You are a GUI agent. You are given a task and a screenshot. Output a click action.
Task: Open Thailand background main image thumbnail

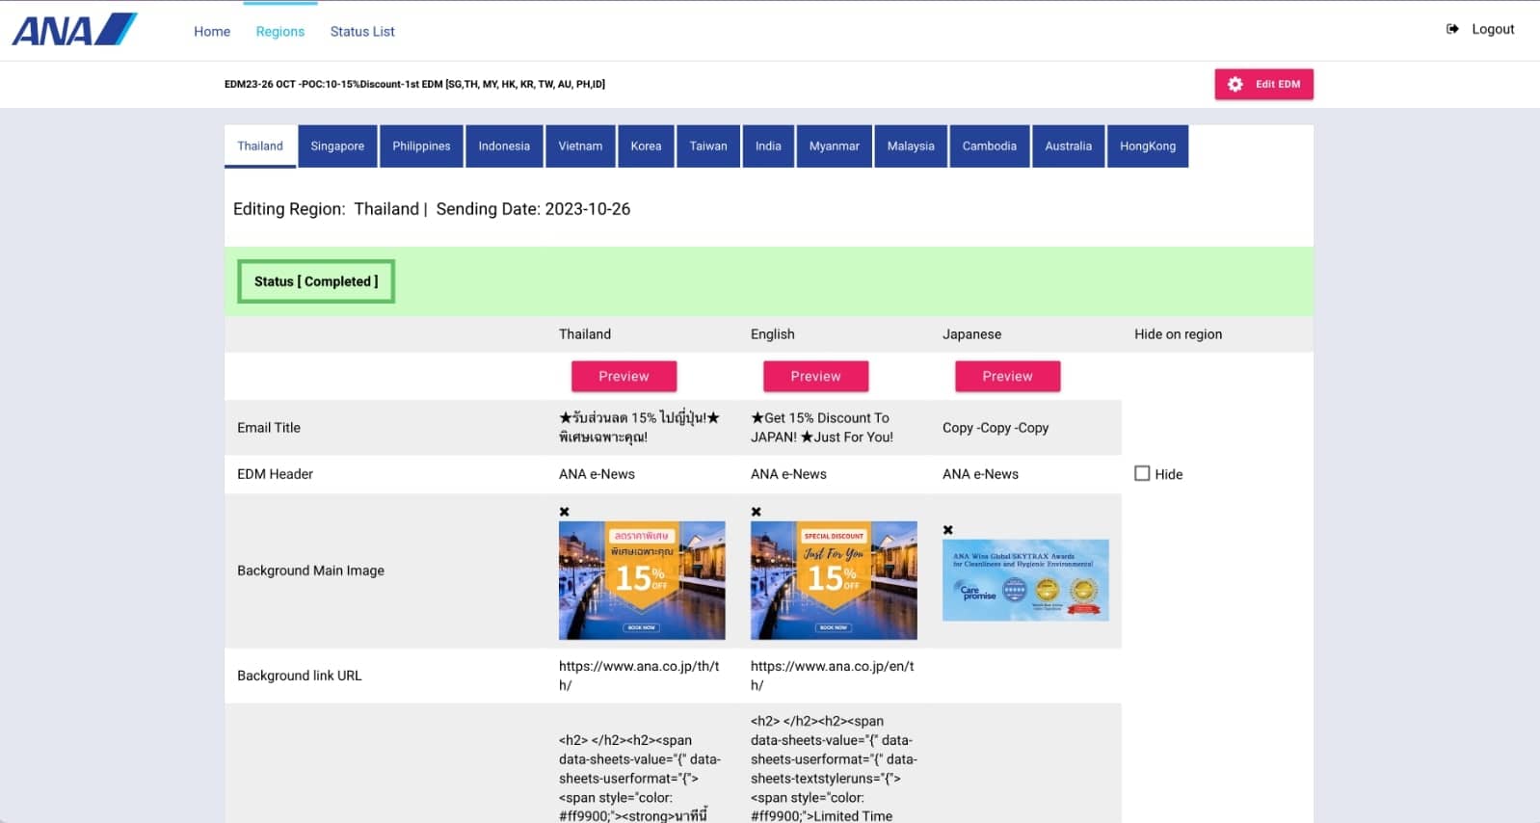642,580
